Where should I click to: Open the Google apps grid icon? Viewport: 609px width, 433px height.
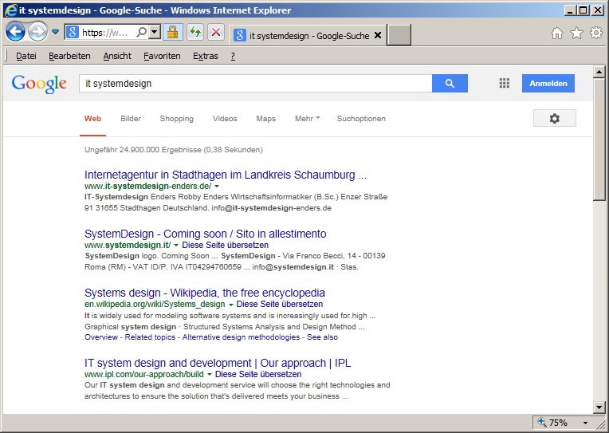pyautogui.click(x=504, y=83)
